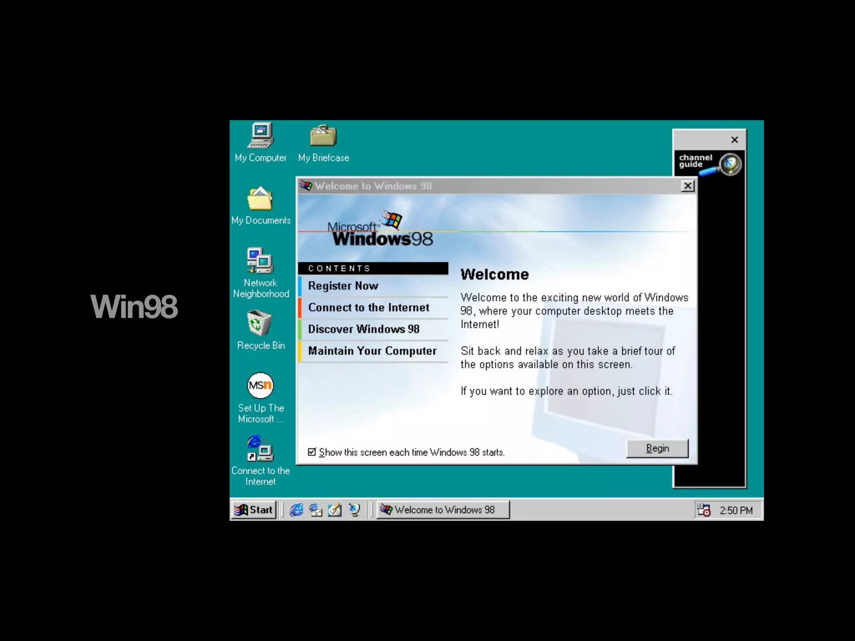Close the Channel Bar
The width and height of the screenshot is (855, 641).
[x=735, y=140]
